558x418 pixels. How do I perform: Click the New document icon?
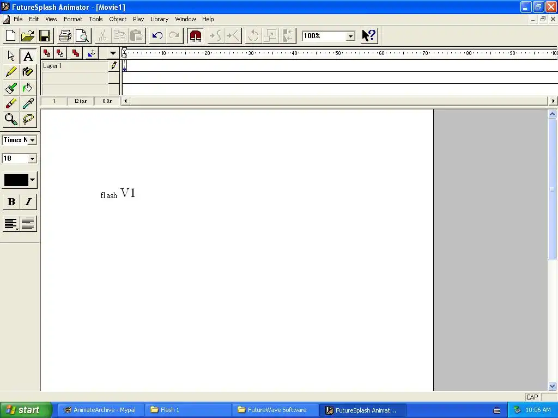click(11, 35)
